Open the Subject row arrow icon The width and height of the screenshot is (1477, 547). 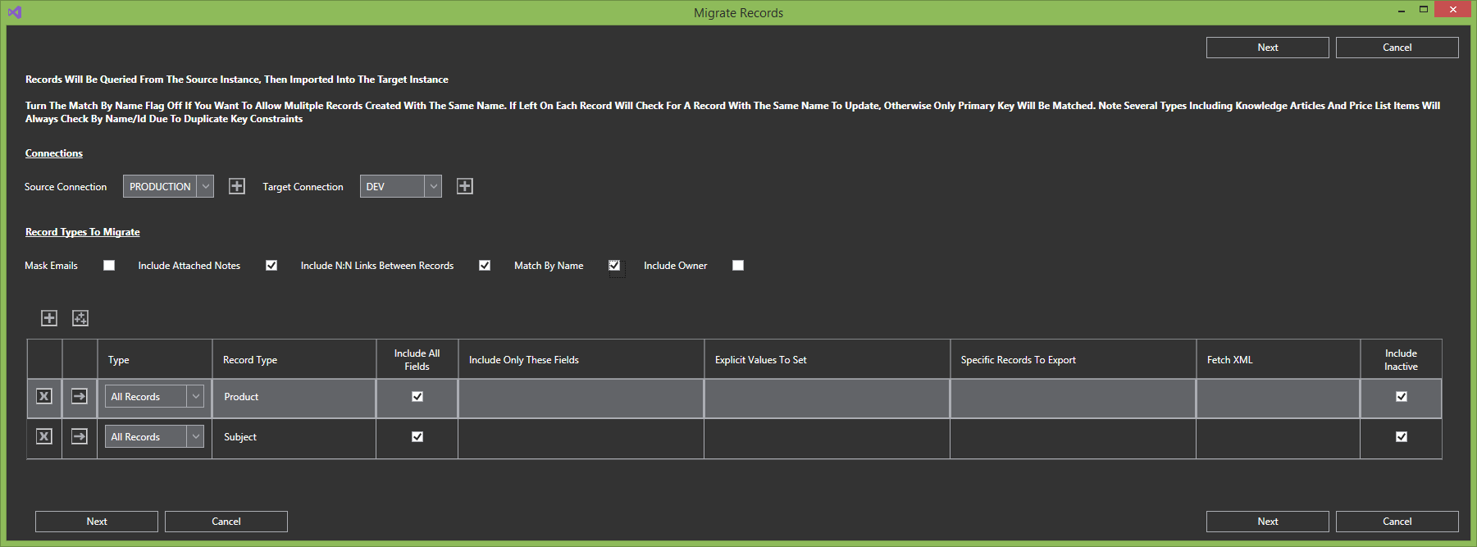(80, 436)
